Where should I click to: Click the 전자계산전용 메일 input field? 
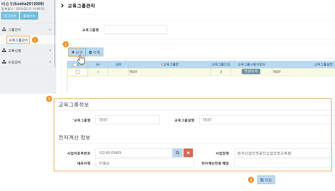point(284,163)
